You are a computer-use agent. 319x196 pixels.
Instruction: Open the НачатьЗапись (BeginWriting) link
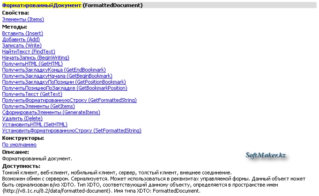(36, 58)
